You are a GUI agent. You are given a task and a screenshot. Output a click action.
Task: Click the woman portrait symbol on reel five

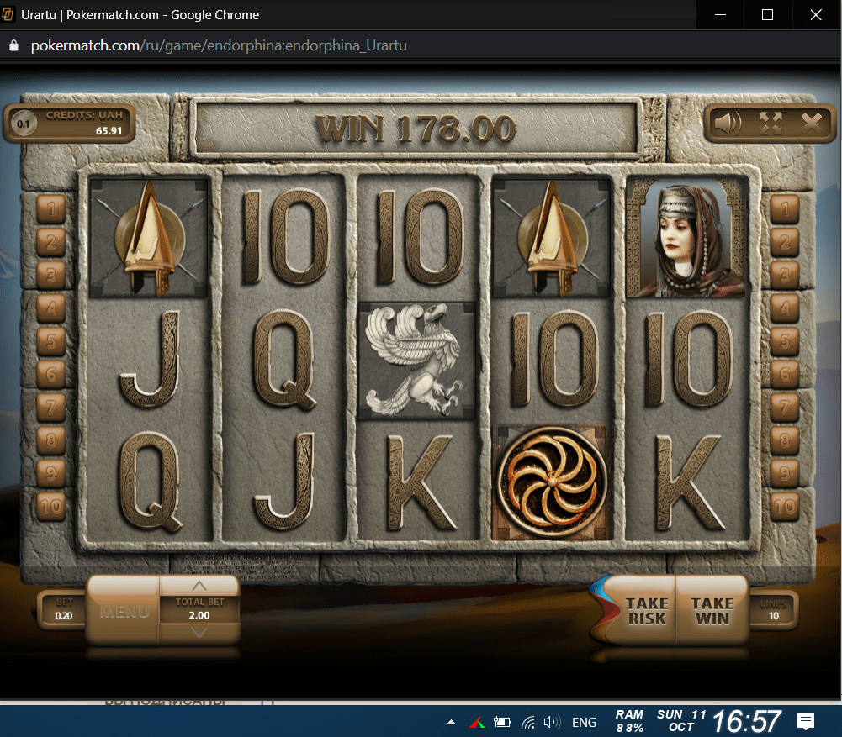coord(687,238)
